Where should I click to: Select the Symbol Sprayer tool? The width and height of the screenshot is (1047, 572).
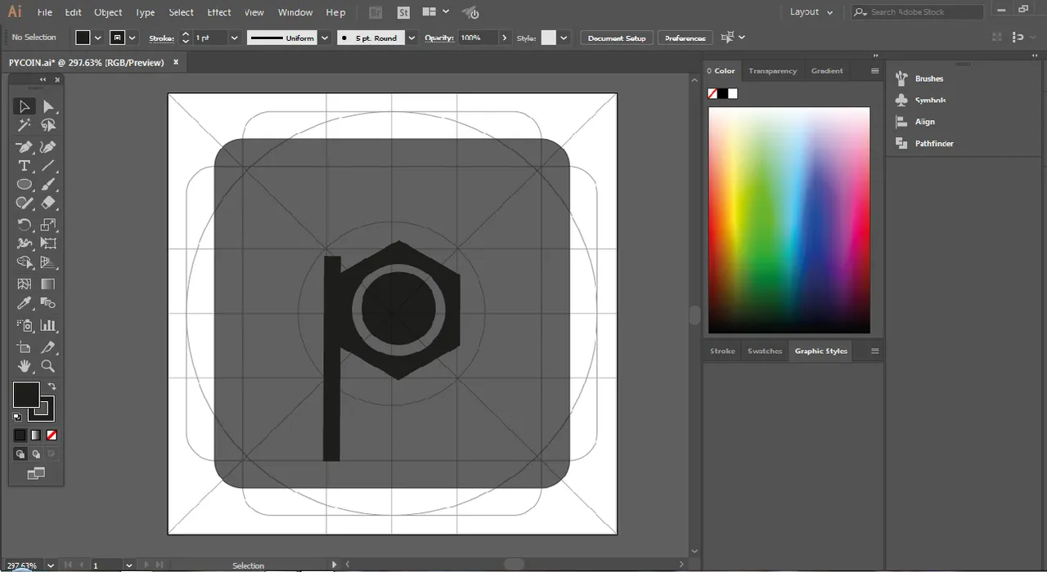click(25, 325)
